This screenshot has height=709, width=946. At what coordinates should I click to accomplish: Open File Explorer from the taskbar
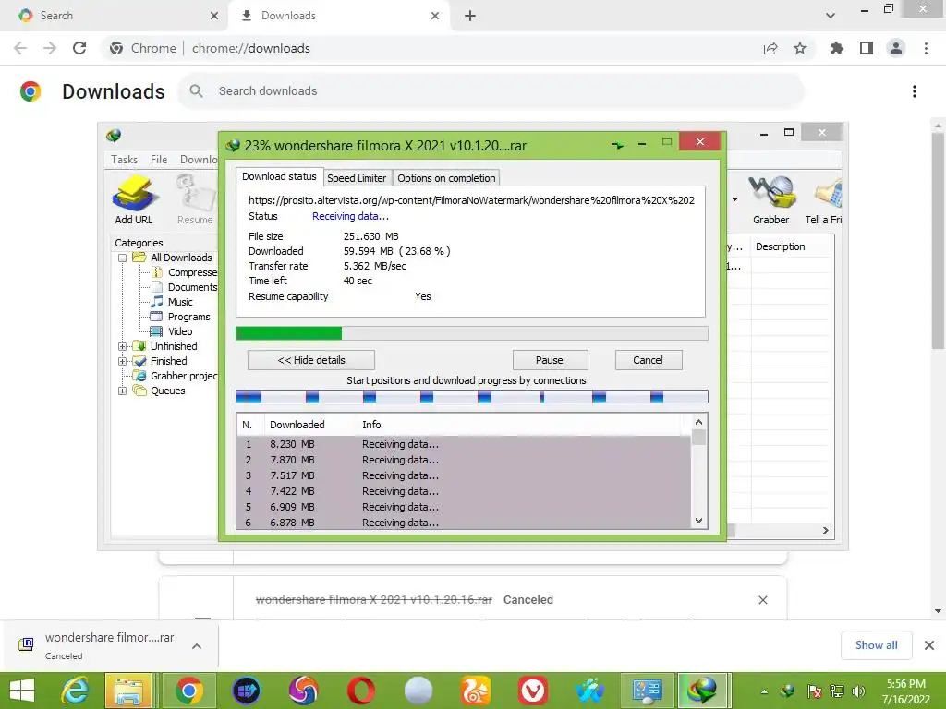tap(128, 691)
